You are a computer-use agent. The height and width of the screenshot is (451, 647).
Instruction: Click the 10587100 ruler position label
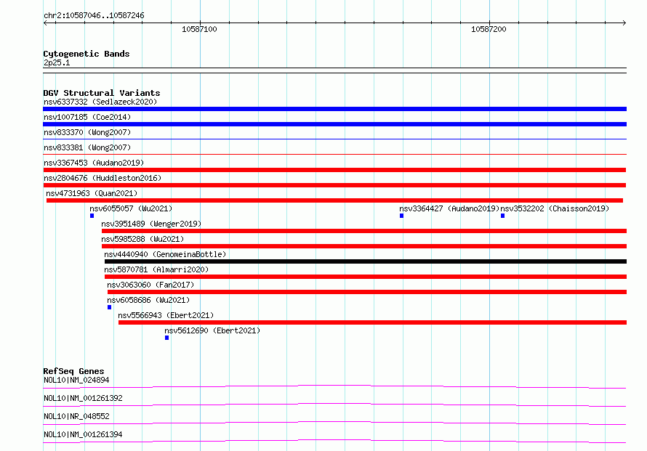(199, 29)
